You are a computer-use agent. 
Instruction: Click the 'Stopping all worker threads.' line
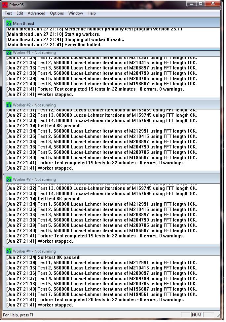[x=65, y=39]
